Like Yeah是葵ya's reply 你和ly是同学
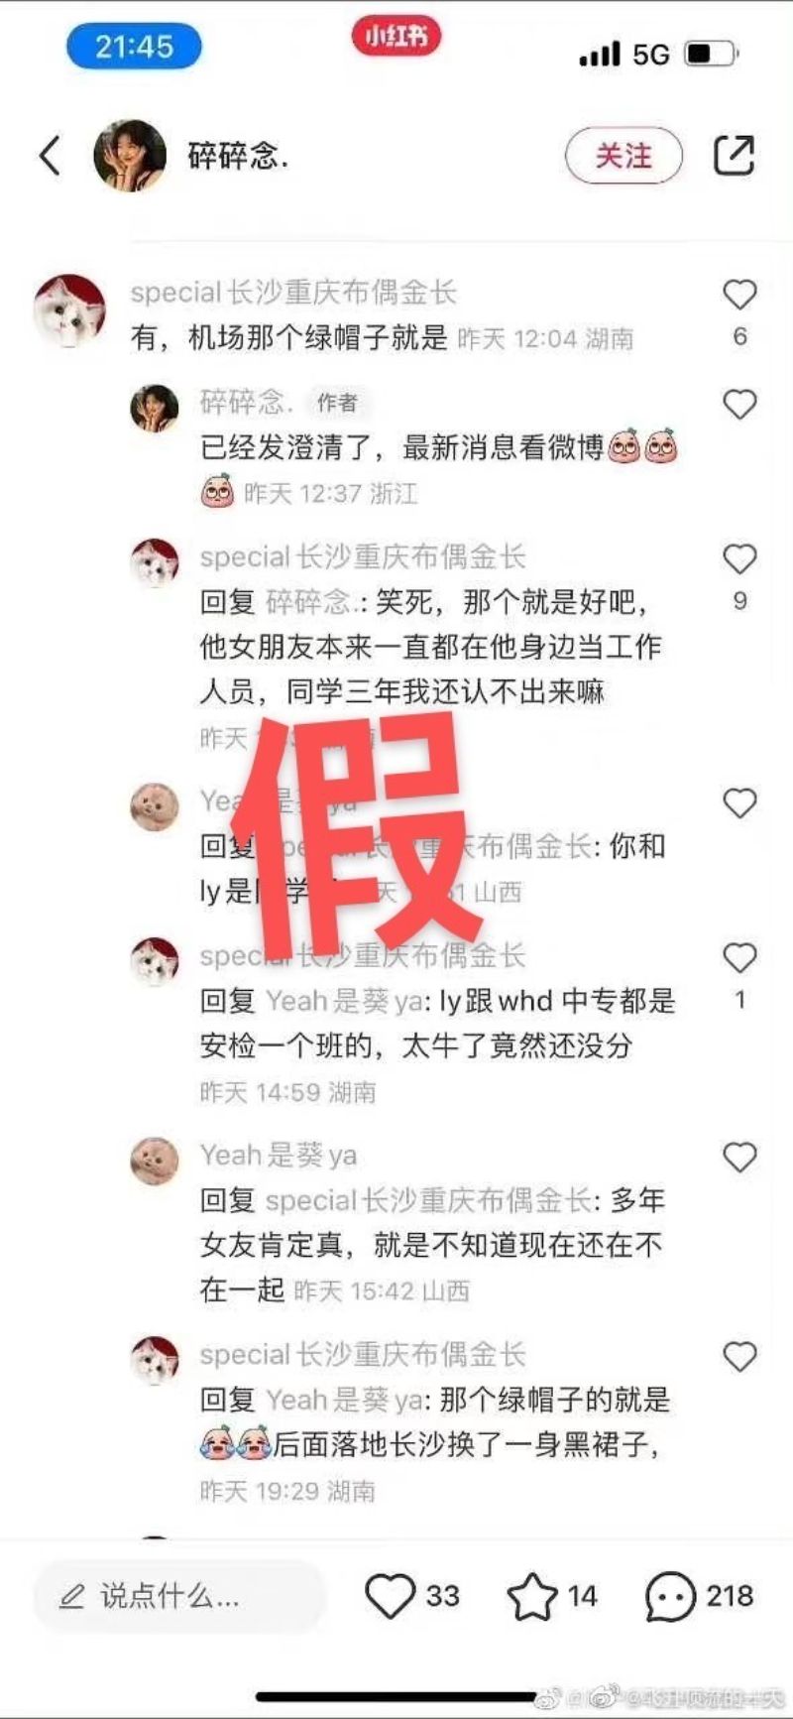Screen dimensions: 793x1719 pos(739,802)
